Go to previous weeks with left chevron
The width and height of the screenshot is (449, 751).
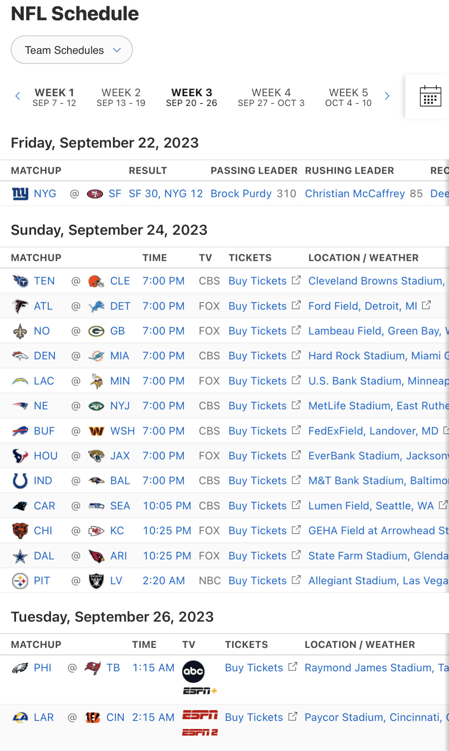(18, 96)
